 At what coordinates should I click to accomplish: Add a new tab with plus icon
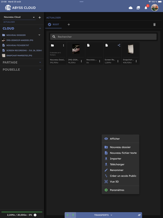click(x=69, y=24)
